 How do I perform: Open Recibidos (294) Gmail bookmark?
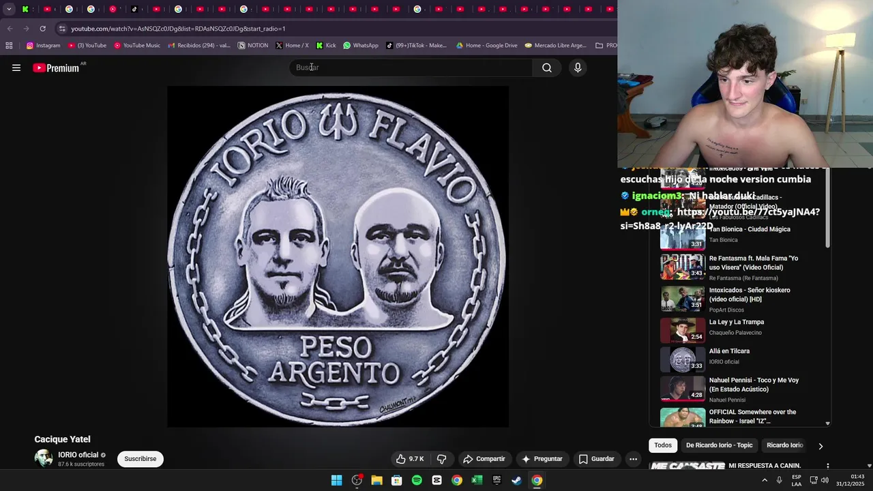[199, 46]
